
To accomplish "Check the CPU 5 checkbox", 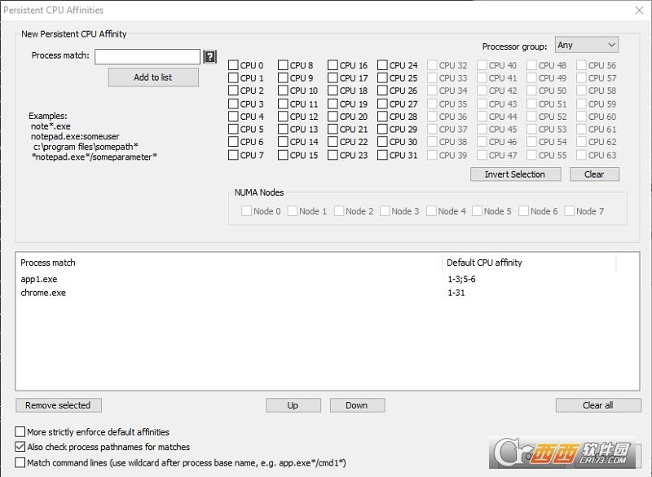I will 233,129.
